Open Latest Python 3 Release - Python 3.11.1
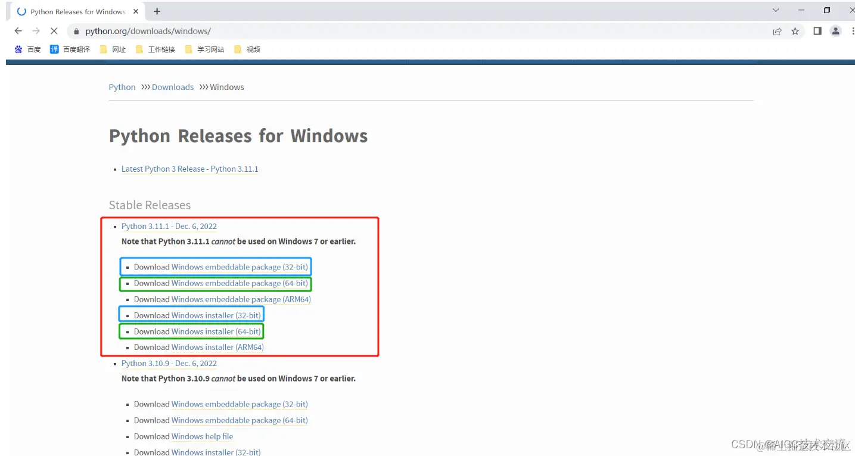Image resolution: width=855 pixels, height=456 pixels. (190, 169)
